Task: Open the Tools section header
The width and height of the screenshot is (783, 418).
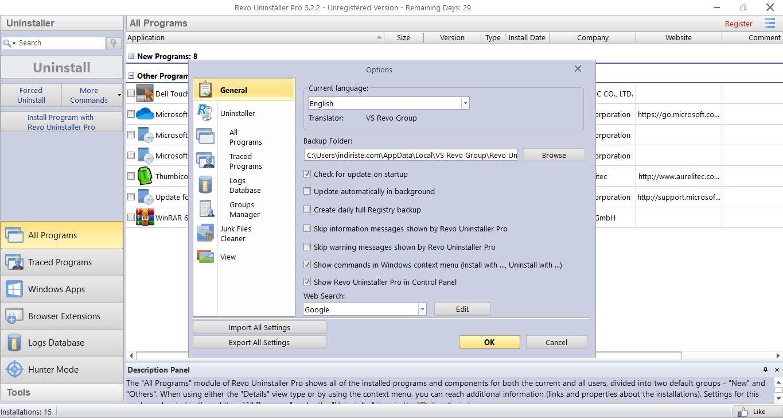Action: click(x=62, y=392)
